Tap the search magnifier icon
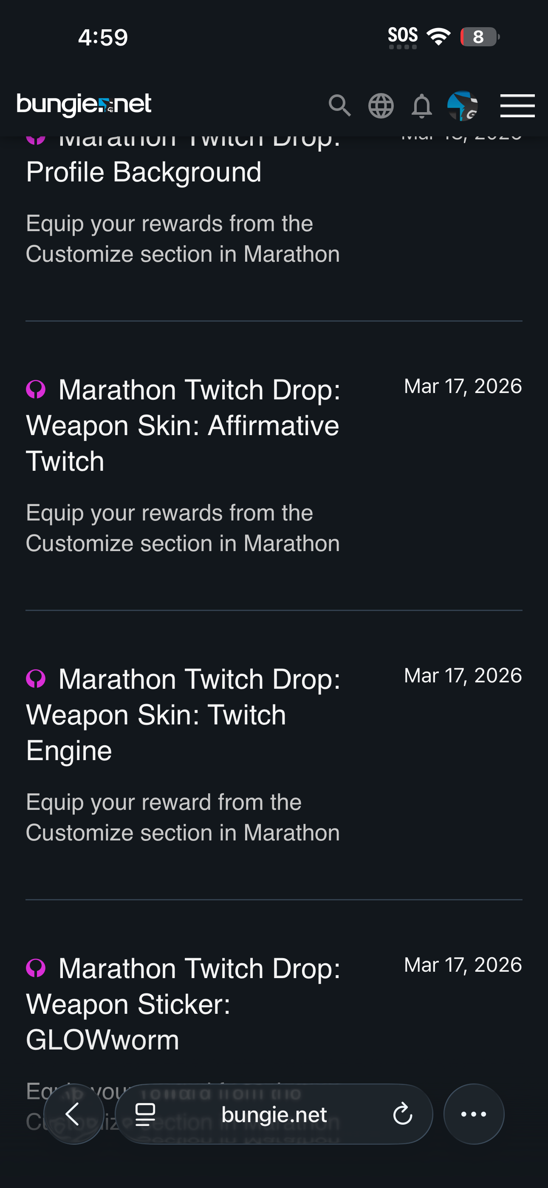 [339, 106]
